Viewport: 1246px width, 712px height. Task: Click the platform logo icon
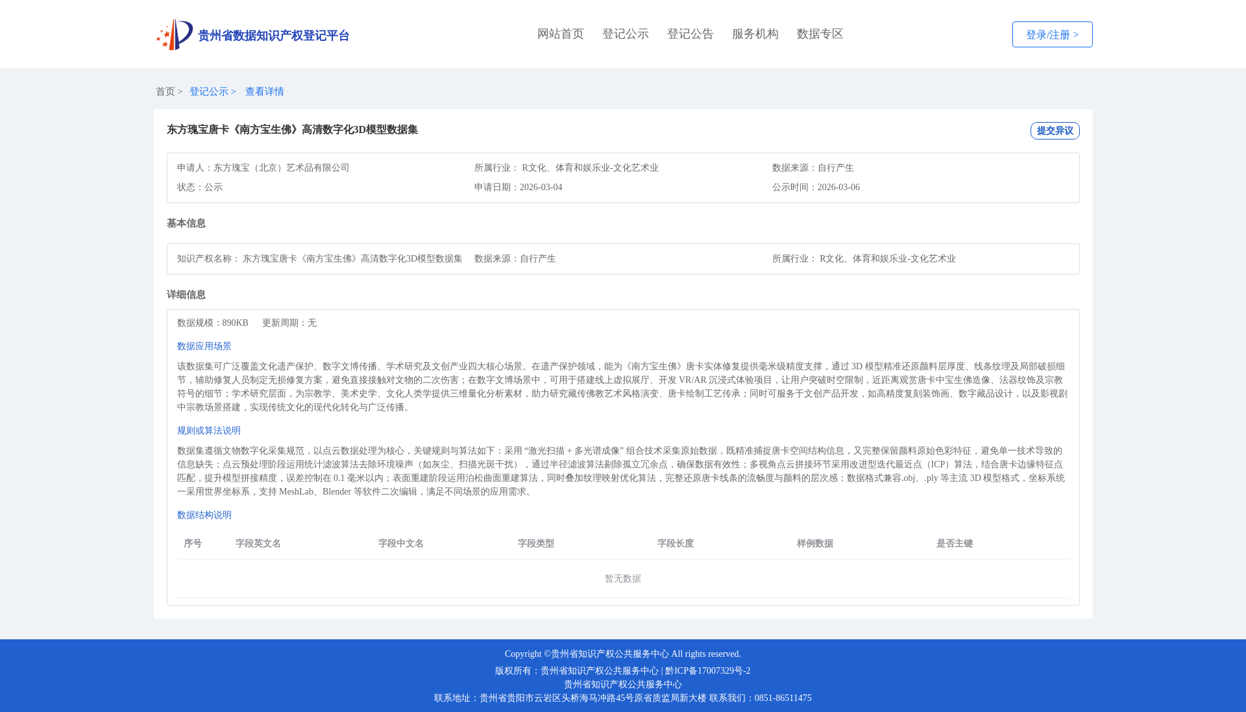[x=175, y=34]
